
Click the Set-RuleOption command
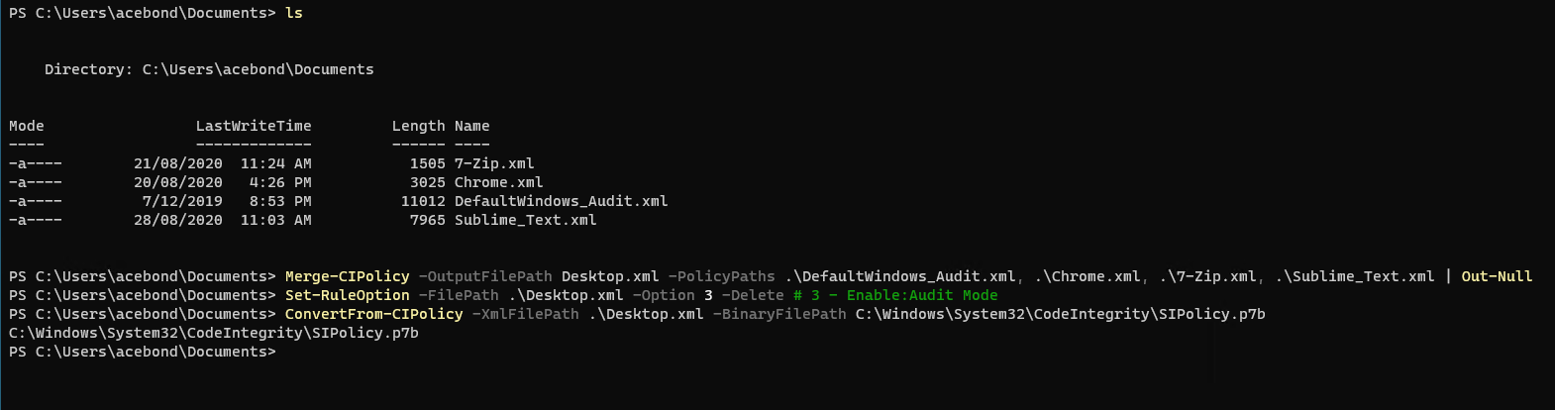click(348, 295)
